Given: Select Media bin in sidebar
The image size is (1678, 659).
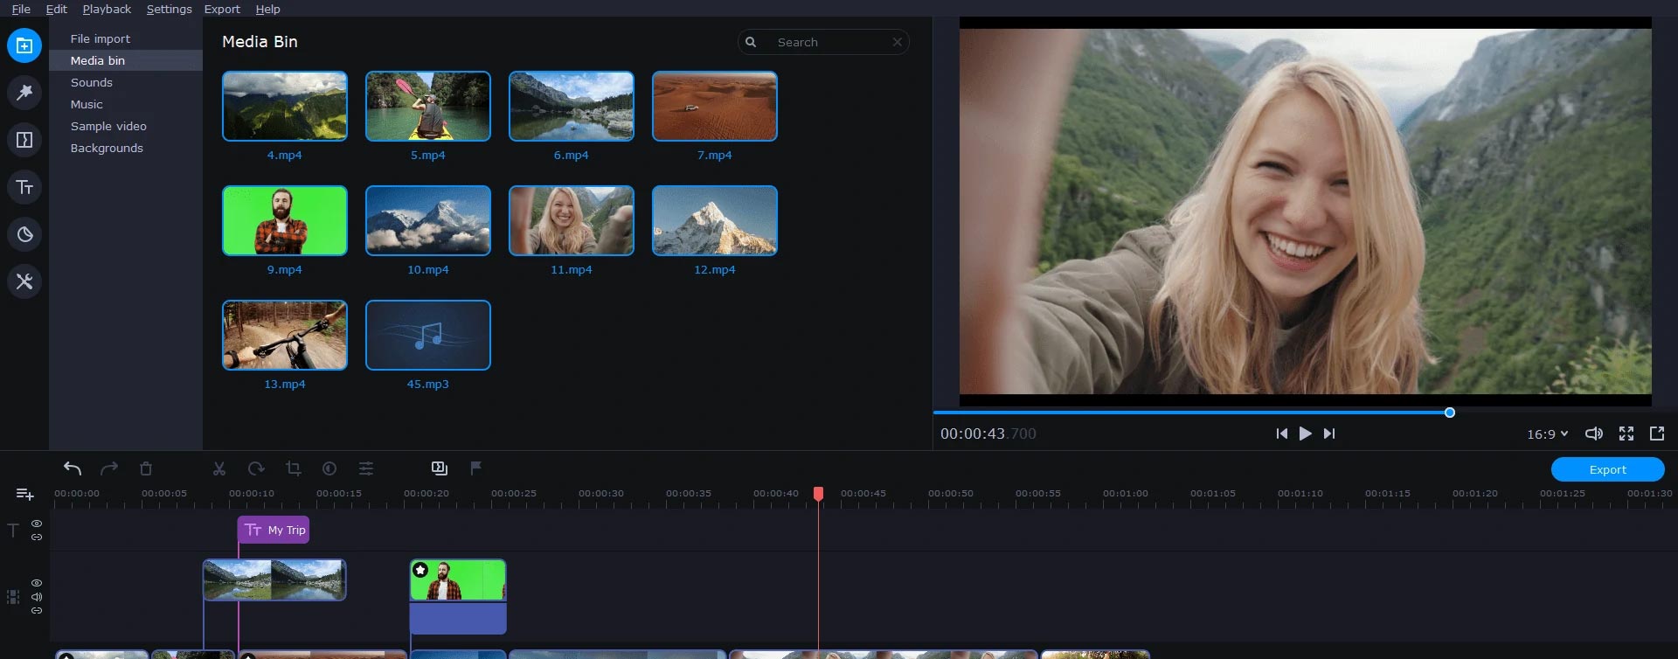Looking at the screenshot, I should coord(126,60).
